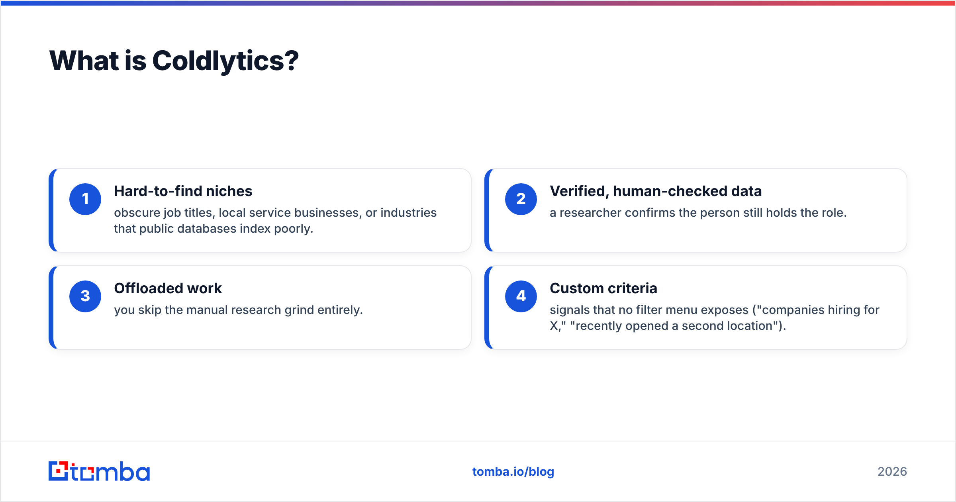
Task: Select the Hard-to-find niches heading
Action: 183,191
